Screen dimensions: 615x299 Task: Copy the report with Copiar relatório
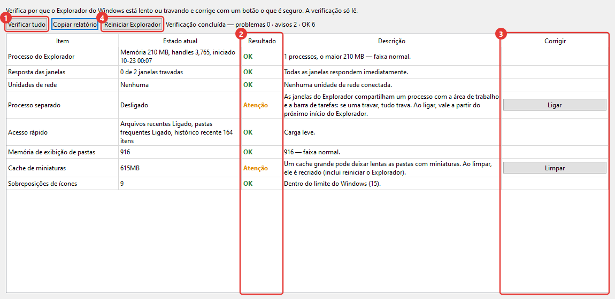click(75, 25)
